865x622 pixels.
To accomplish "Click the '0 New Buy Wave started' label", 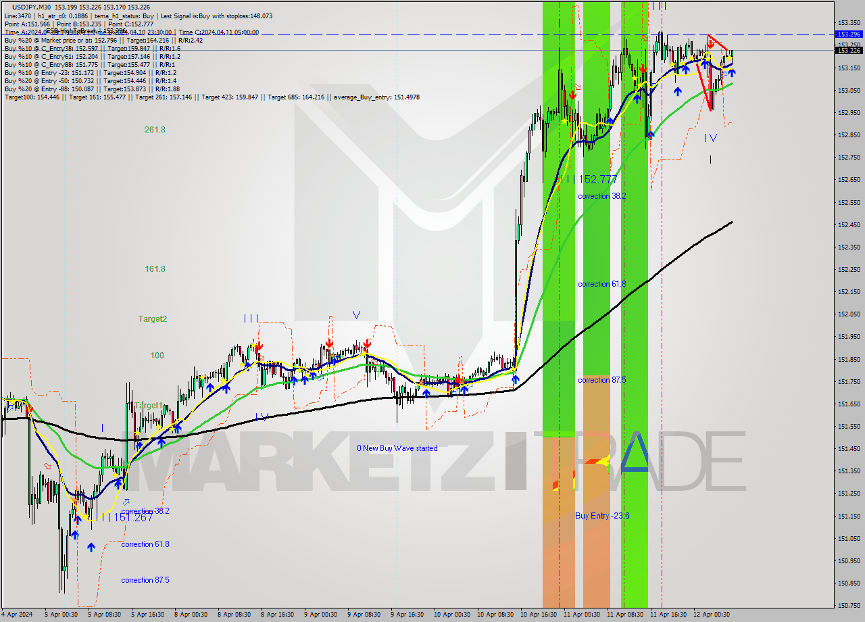I will click(x=397, y=448).
